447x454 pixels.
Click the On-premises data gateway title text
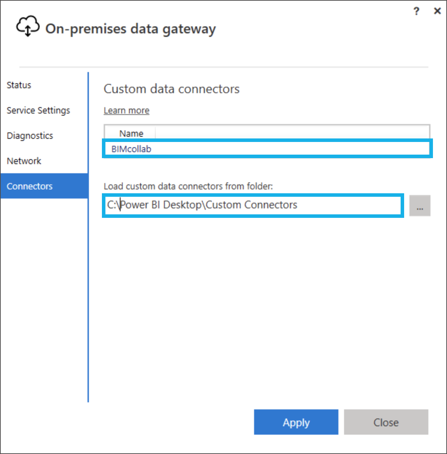coord(130,29)
